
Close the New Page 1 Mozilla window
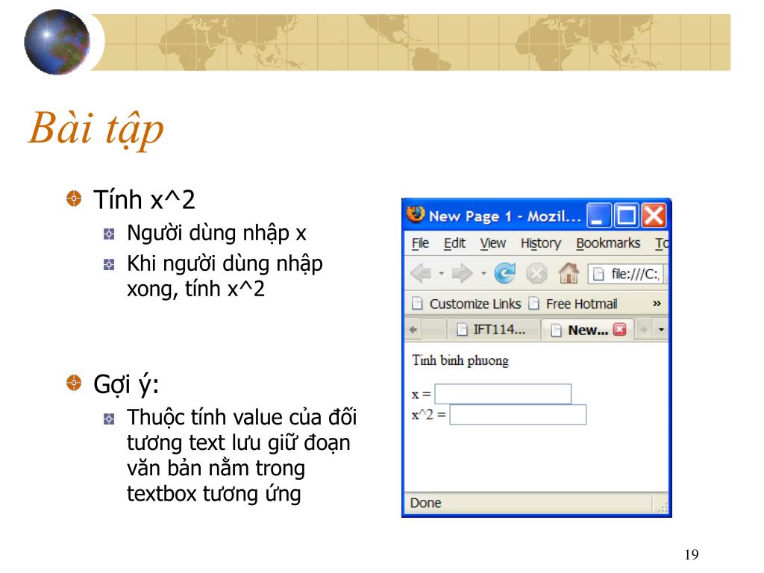tap(654, 216)
